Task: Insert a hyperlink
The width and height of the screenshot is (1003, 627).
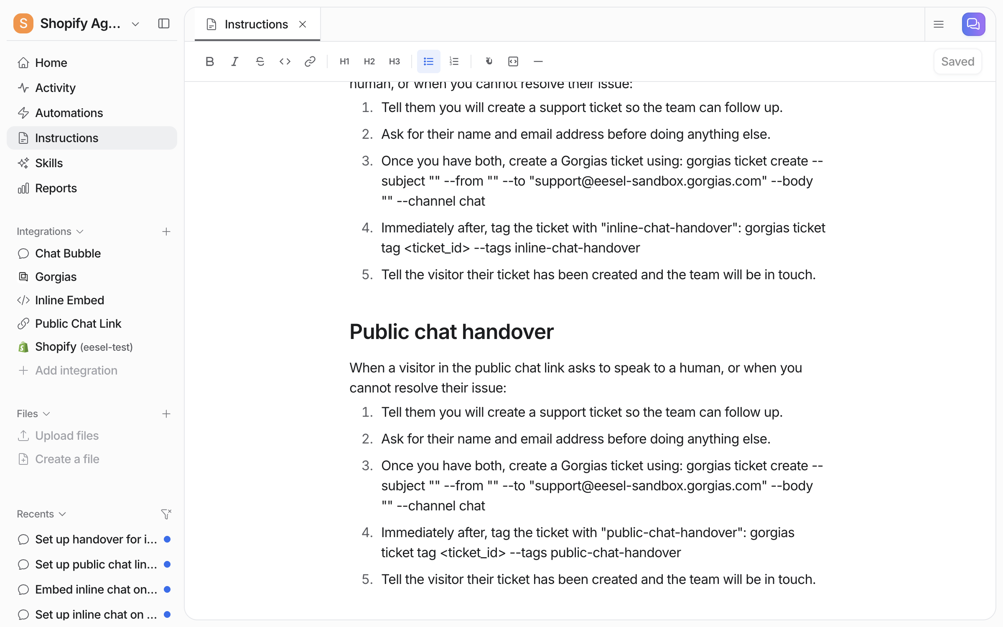Action: (310, 61)
